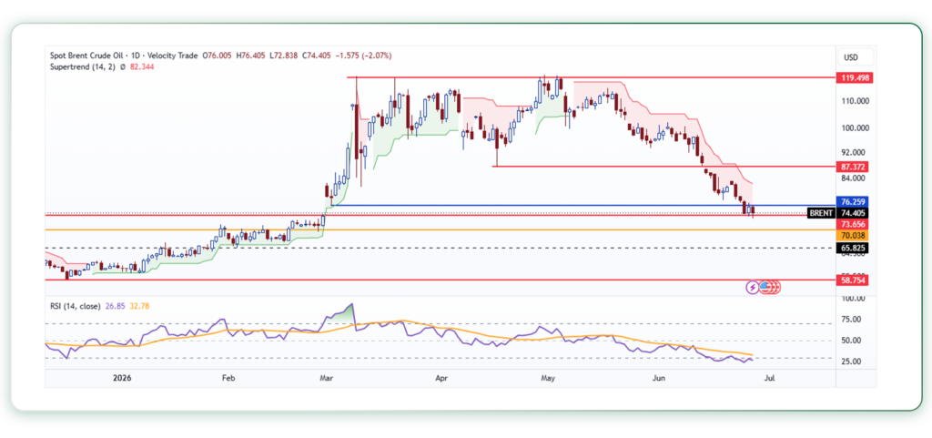Viewport: 932px width, 438px height.
Task: Select the 119.498 red price label
Action: click(852, 77)
